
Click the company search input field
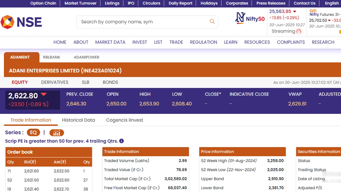point(142,22)
